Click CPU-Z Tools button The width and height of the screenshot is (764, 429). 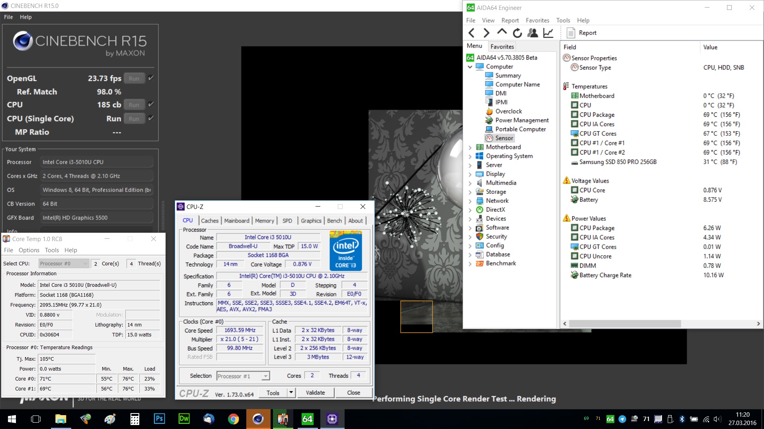click(x=273, y=393)
